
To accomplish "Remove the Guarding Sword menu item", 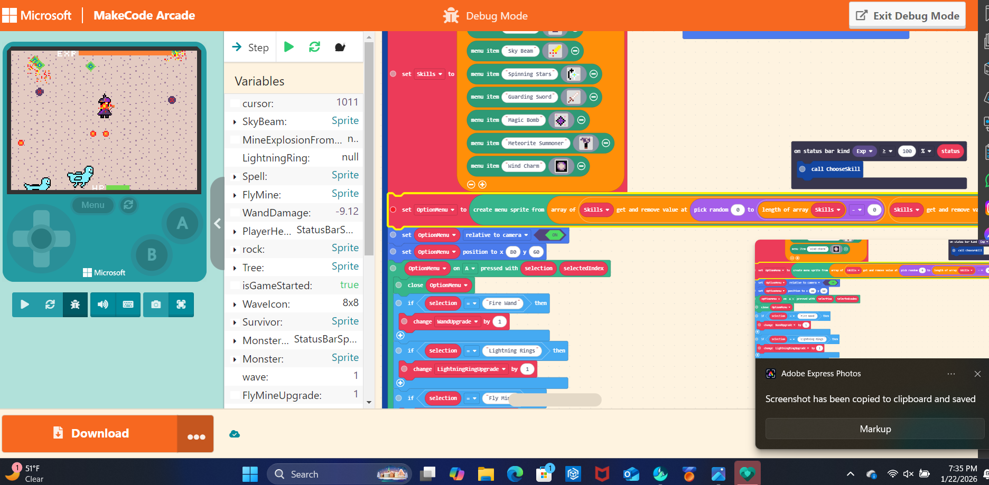I will (x=593, y=97).
